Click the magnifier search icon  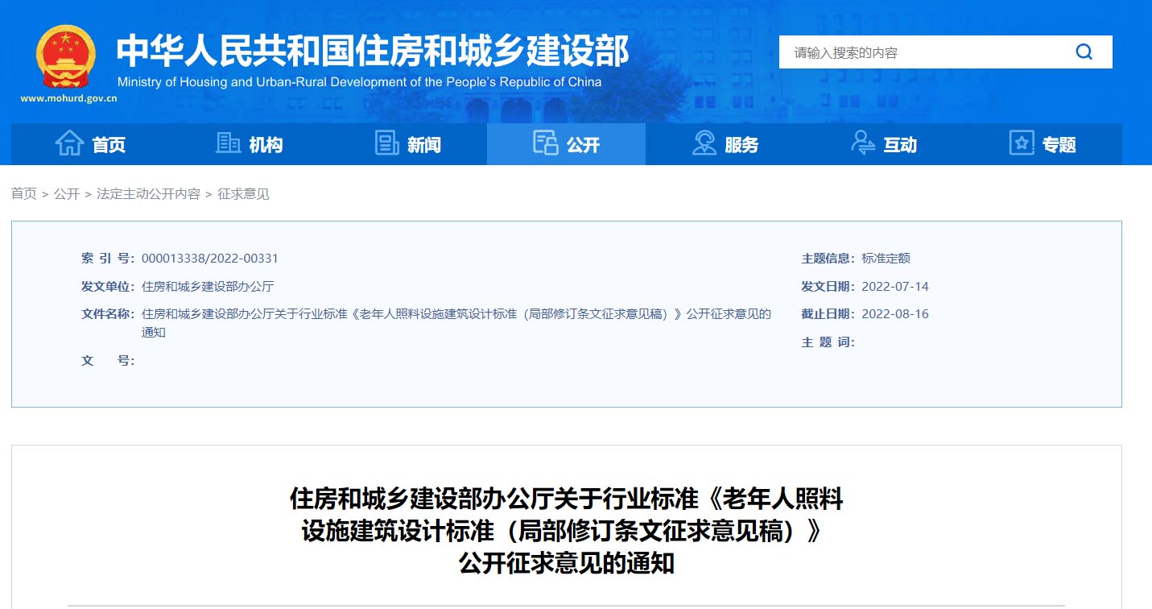click(1084, 52)
